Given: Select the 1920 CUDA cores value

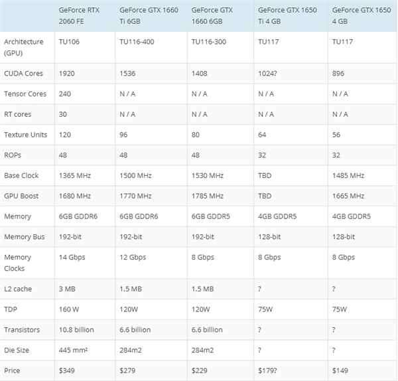Looking at the screenshot, I should 68,73.
